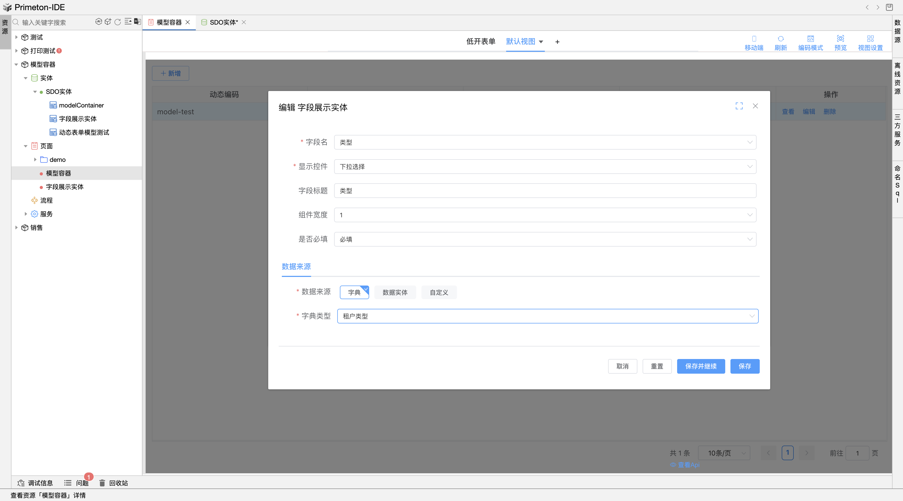Image resolution: width=903 pixels, height=501 pixels.
Task: Select 自定义 as data source
Action: [x=438, y=292]
